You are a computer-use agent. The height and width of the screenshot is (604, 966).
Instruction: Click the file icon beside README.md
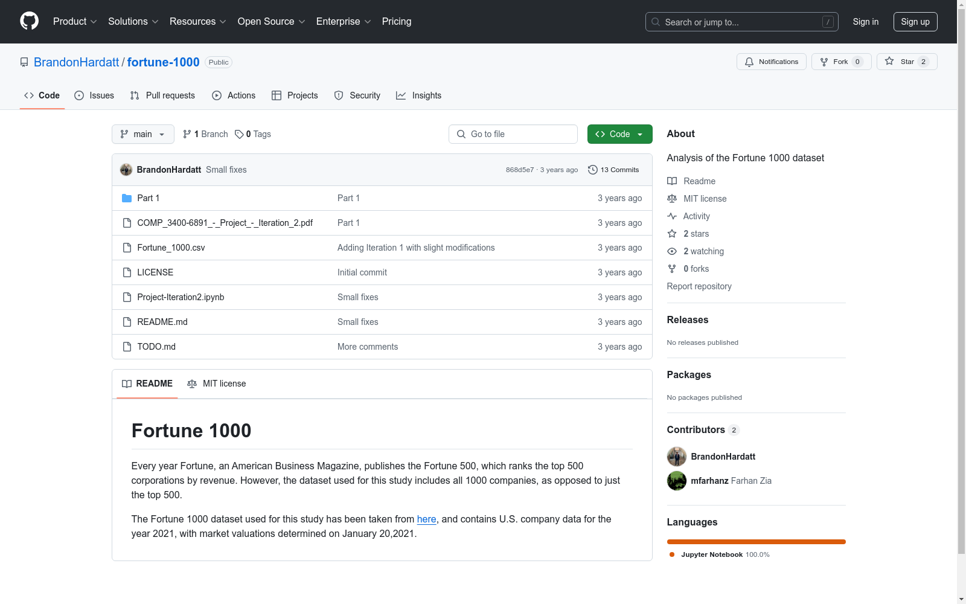click(127, 322)
